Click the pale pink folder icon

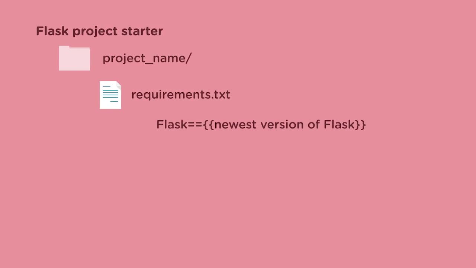point(74,58)
